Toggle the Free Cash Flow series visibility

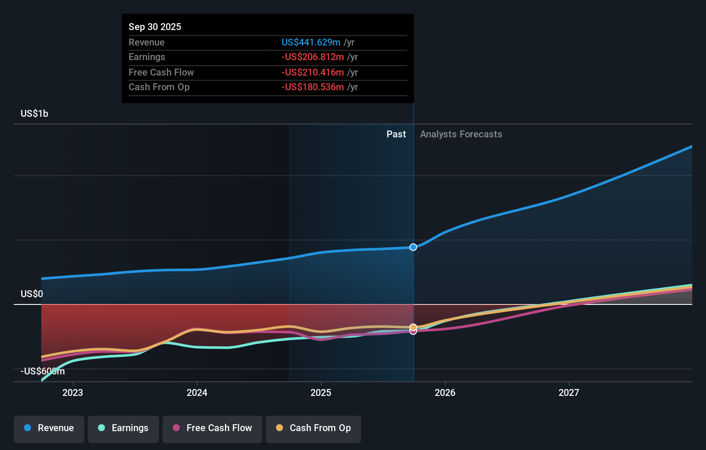(212, 428)
